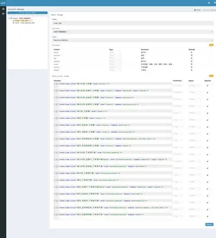Open the Project dropdown in Edit Group
This screenshot has width=216, height=238.
[x=133, y=32]
